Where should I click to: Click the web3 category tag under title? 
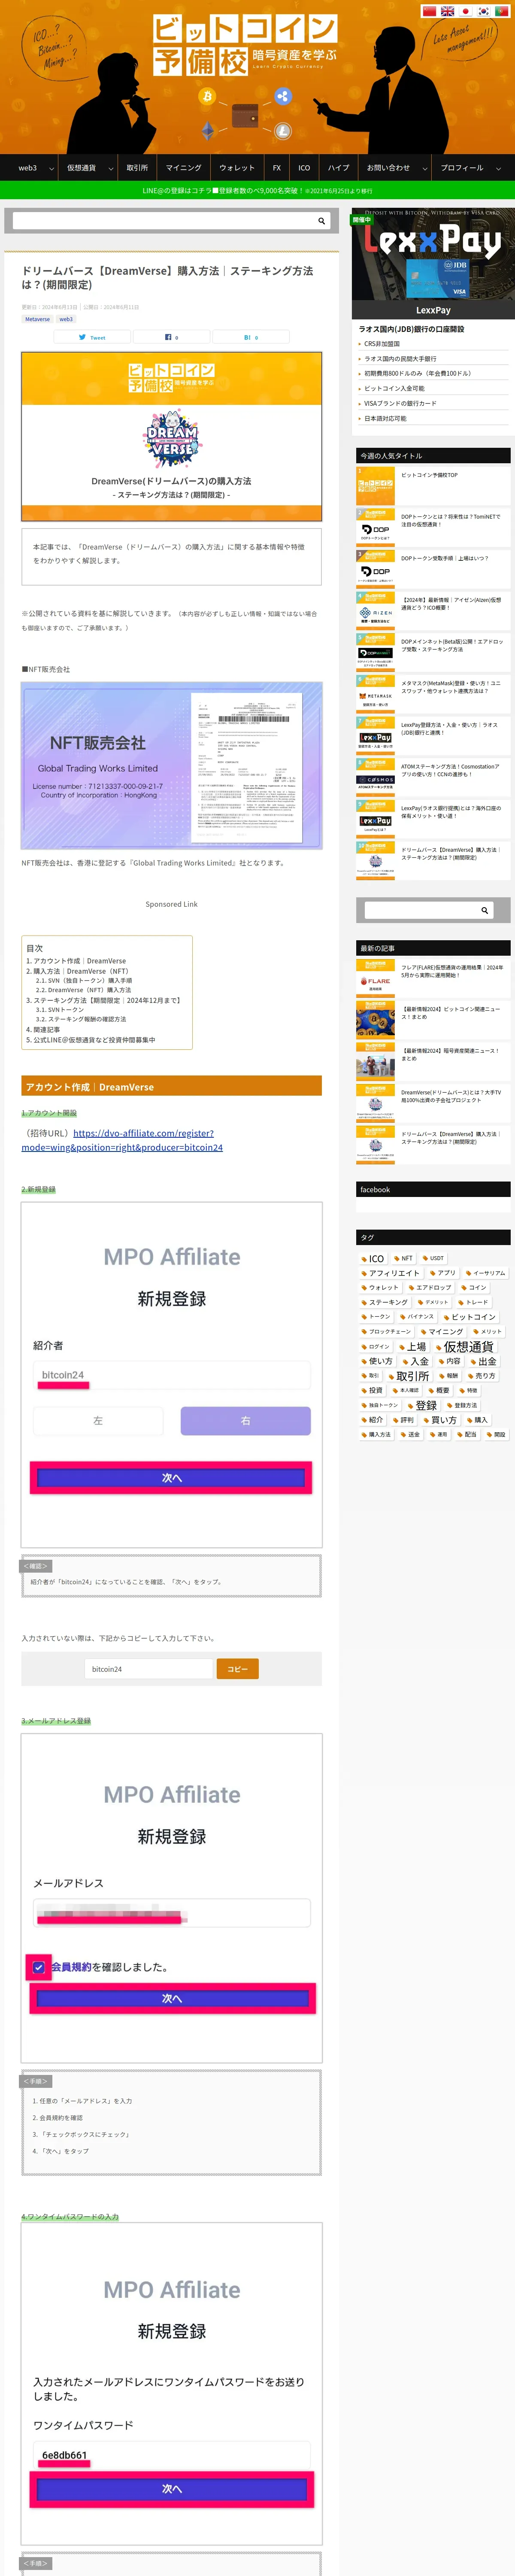[x=66, y=319]
